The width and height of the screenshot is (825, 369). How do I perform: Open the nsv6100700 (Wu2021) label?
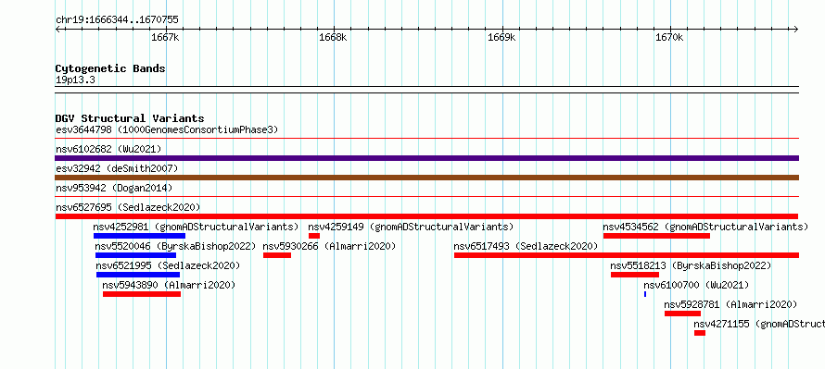(x=696, y=285)
